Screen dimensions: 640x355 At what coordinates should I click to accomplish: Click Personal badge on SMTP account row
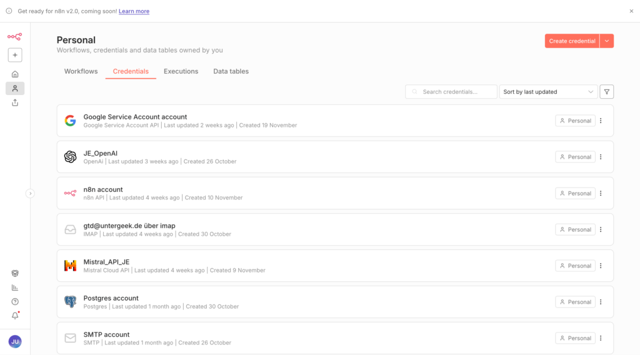pyautogui.click(x=575, y=338)
